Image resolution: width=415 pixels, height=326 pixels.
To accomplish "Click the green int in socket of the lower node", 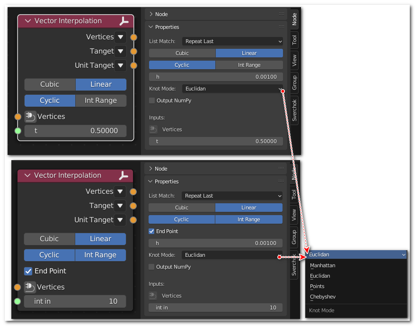I will 18,301.
